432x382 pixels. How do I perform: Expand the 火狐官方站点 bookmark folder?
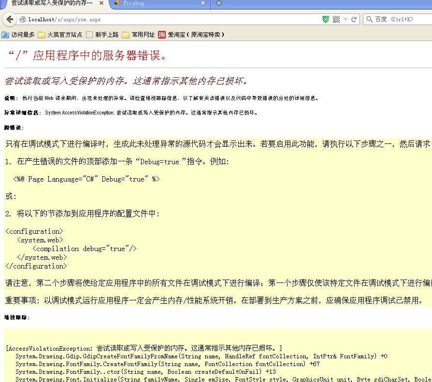60,35
